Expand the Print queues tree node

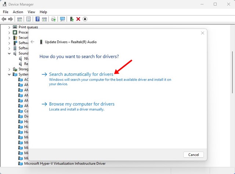(10, 27)
